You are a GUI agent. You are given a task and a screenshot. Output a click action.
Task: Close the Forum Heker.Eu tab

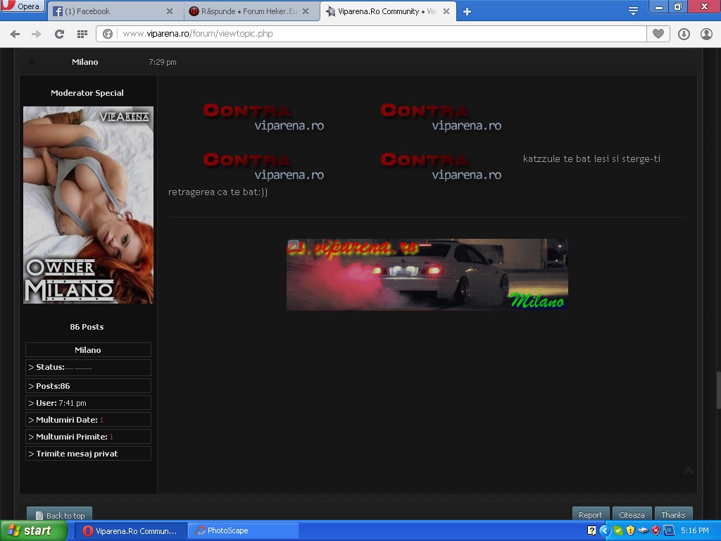pyautogui.click(x=306, y=11)
